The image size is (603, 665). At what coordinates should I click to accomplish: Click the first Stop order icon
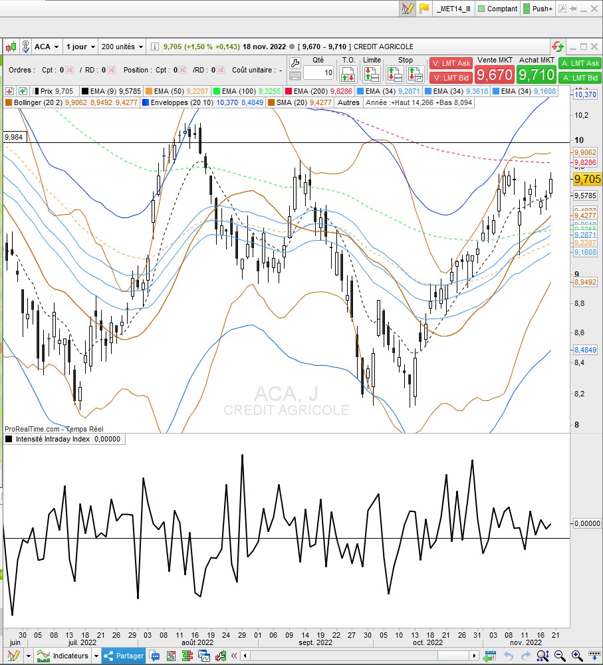395,74
